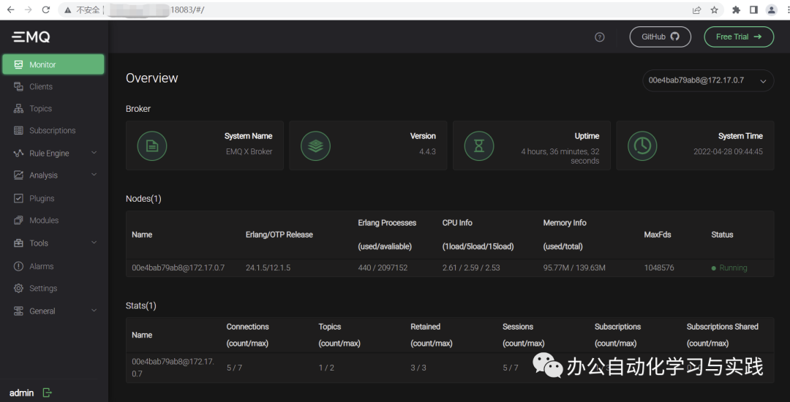Click the Modules icon
The image size is (790, 402).
(x=18, y=221)
